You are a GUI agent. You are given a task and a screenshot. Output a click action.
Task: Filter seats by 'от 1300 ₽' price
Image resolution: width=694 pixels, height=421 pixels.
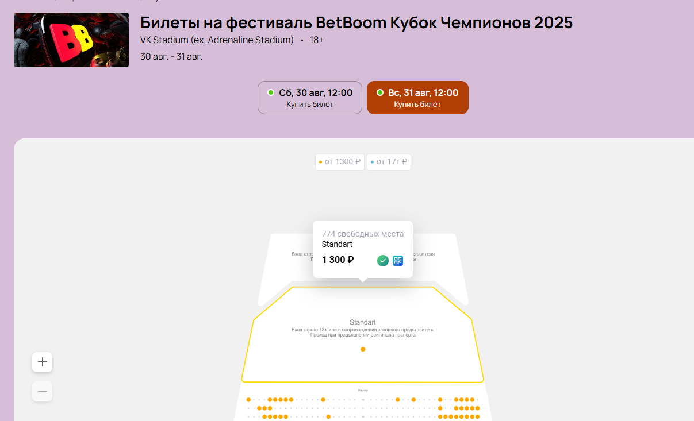(x=340, y=162)
